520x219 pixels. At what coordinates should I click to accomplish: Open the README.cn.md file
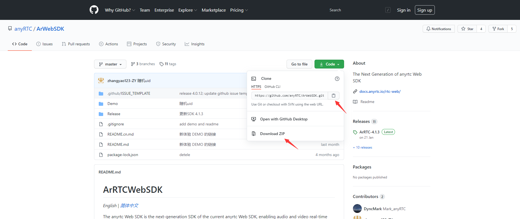coord(121,134)
